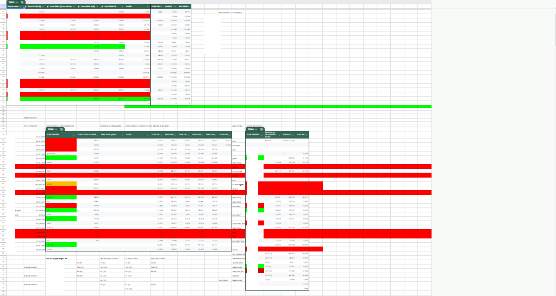Select the CLUB MEMBER header cell in the middle table

61,135
